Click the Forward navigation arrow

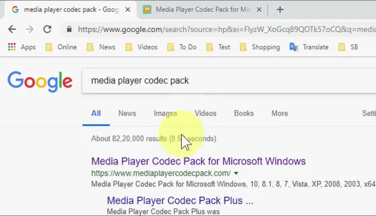(30, 29)
